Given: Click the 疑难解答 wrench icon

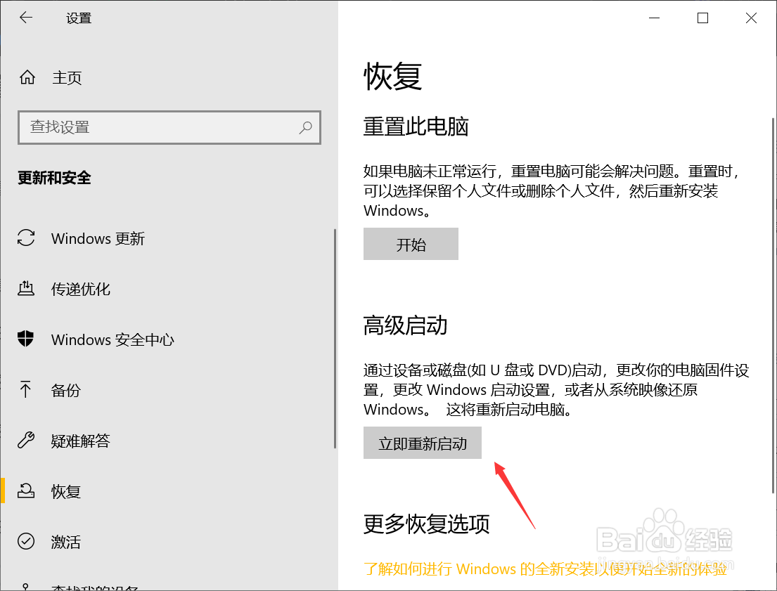Looking at the screenshot, I should (x=25, y=441).
